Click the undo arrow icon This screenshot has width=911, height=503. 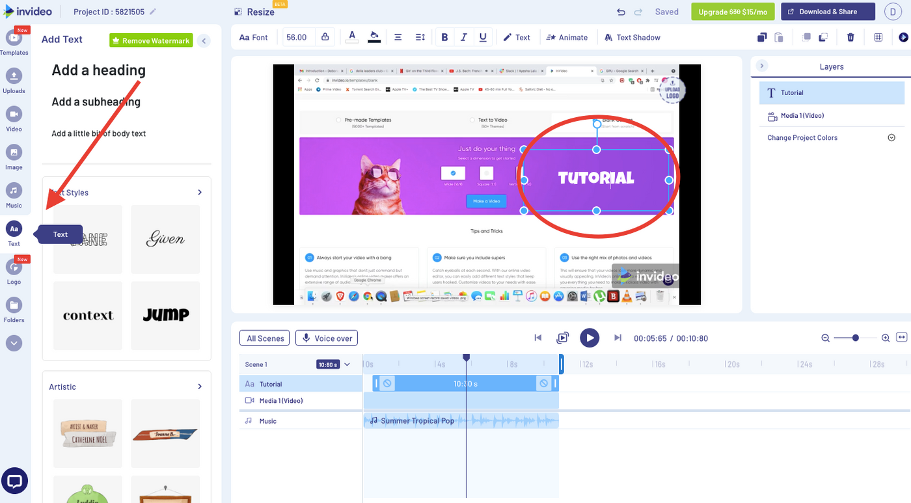coord(621,12)
